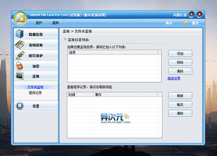
Task: Open the 帮助 menu
Action: pyautogui.click(x=56, y=23)
